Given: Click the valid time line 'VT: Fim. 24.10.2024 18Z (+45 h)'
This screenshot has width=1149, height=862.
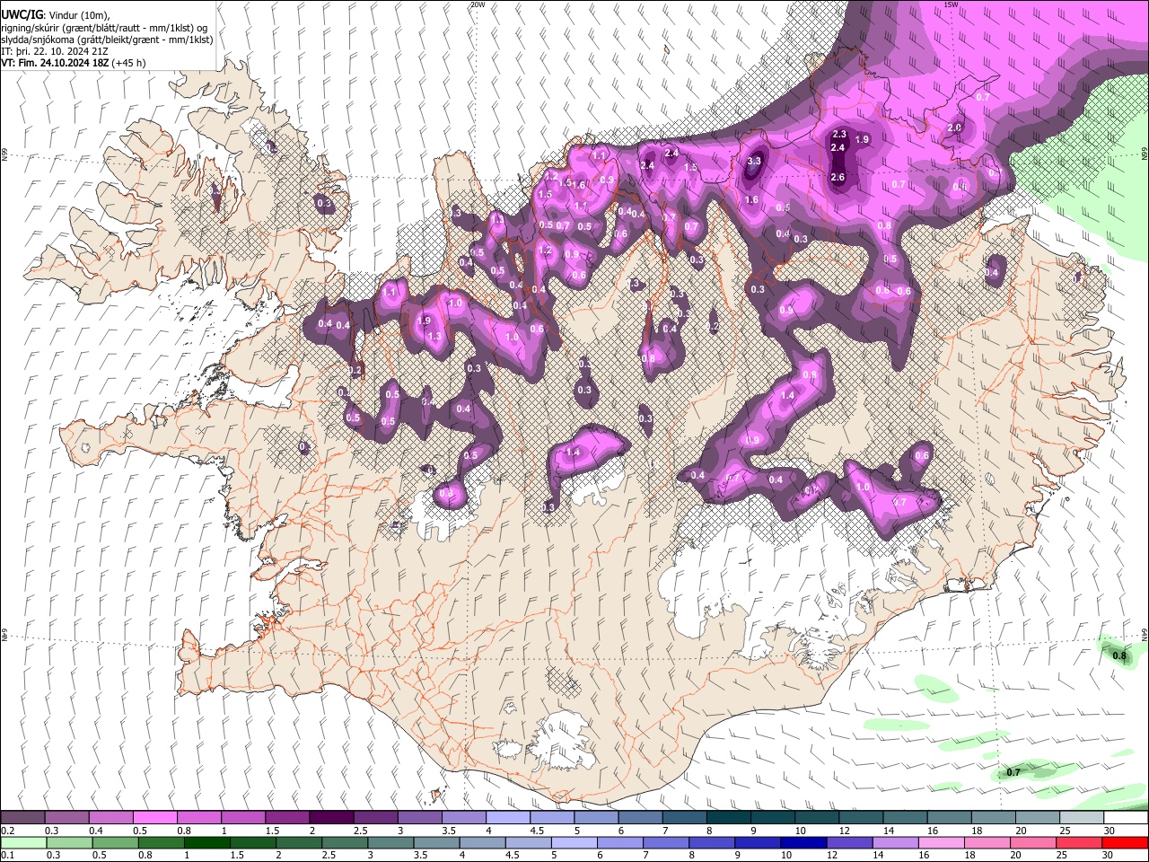Looking at the screenshot, I should [74, 63].
